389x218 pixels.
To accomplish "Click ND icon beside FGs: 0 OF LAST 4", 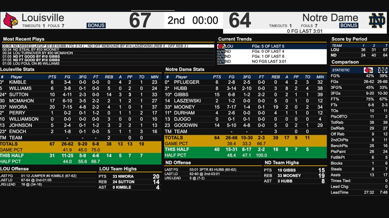I will (221, 51).
